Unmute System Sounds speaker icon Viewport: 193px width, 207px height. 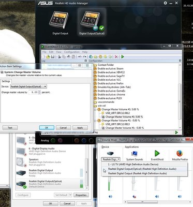point(134,197)
